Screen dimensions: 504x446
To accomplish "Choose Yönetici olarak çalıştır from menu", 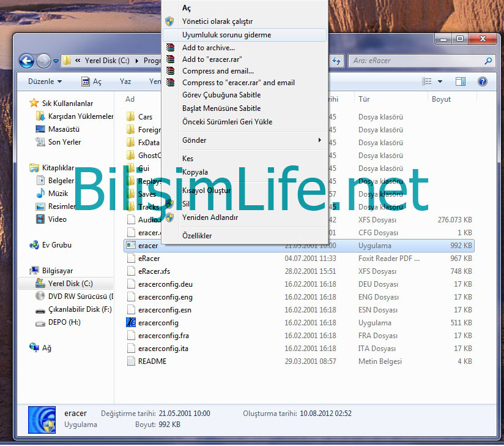I will tap(245, 21).
